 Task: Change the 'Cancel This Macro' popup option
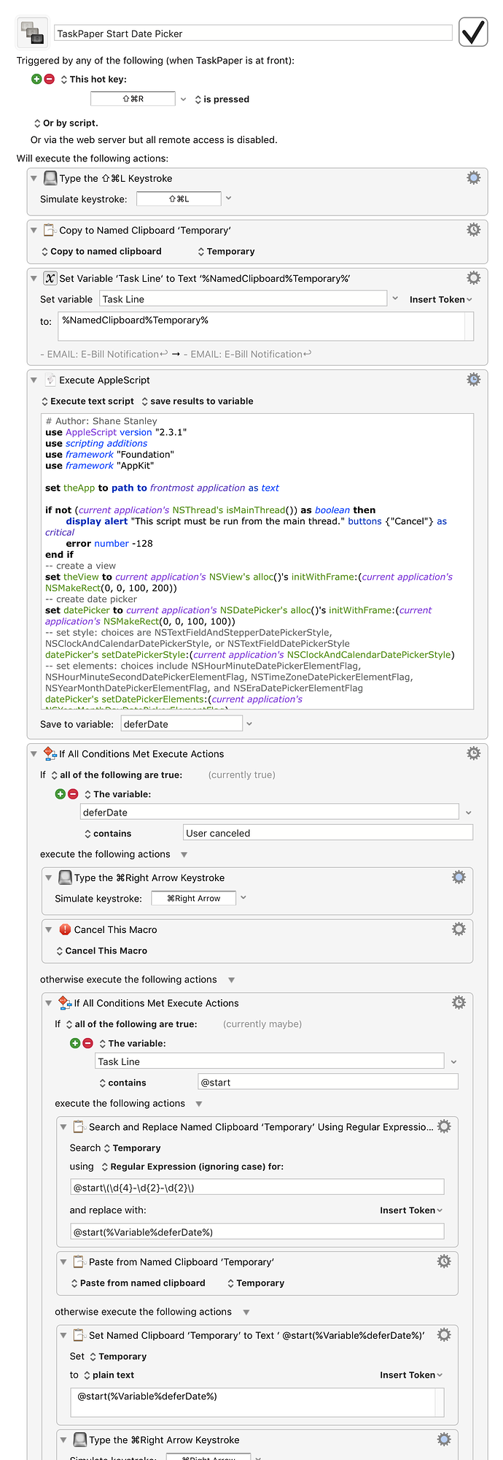[x=101, y=950]
